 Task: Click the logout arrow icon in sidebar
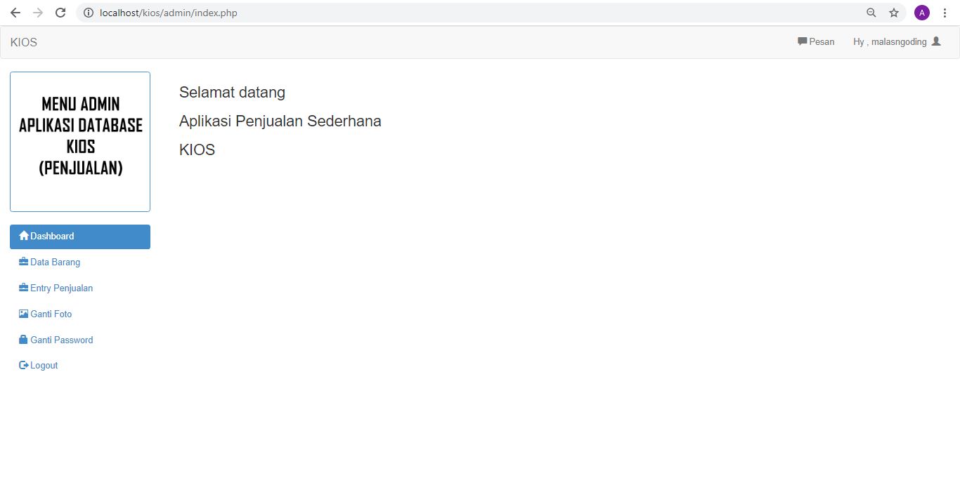pos(24,366)
